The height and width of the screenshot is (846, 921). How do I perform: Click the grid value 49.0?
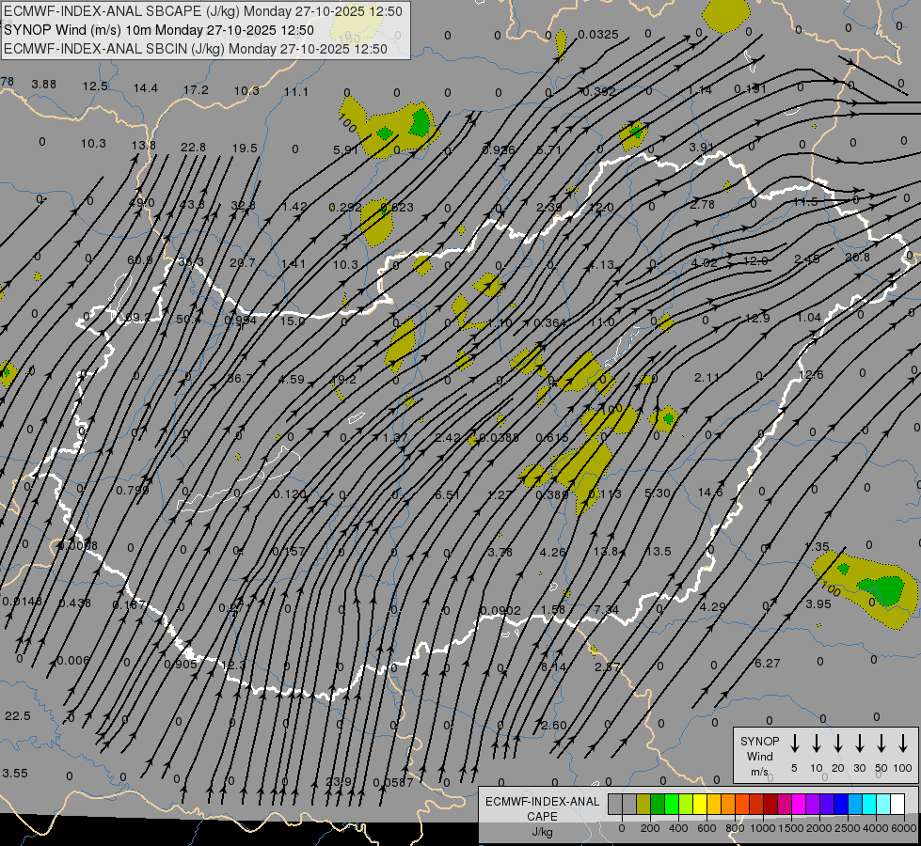click(x=141, y=202)
